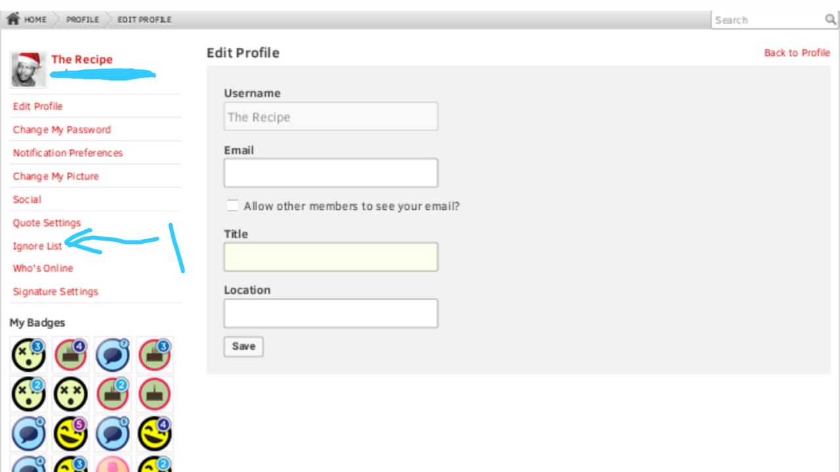840x472 pixels.
Task: Open the Ignore List page
Action: 37,246
